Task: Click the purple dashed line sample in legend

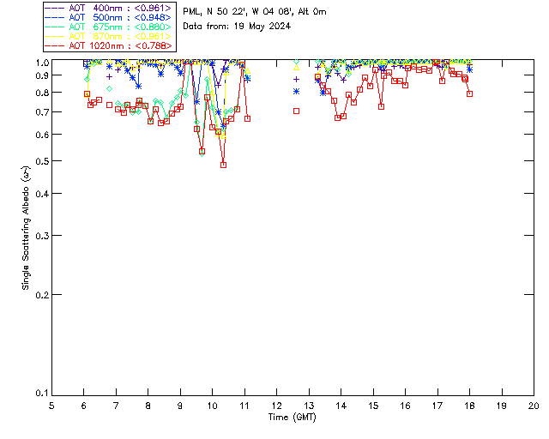Action: 55,8
